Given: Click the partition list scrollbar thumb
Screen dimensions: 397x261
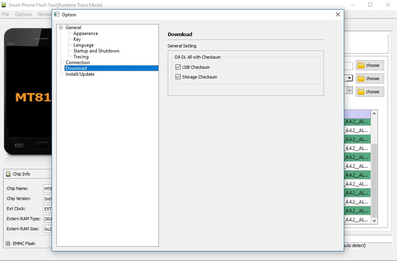Looking at the screenshot, I should click(374, 180).
